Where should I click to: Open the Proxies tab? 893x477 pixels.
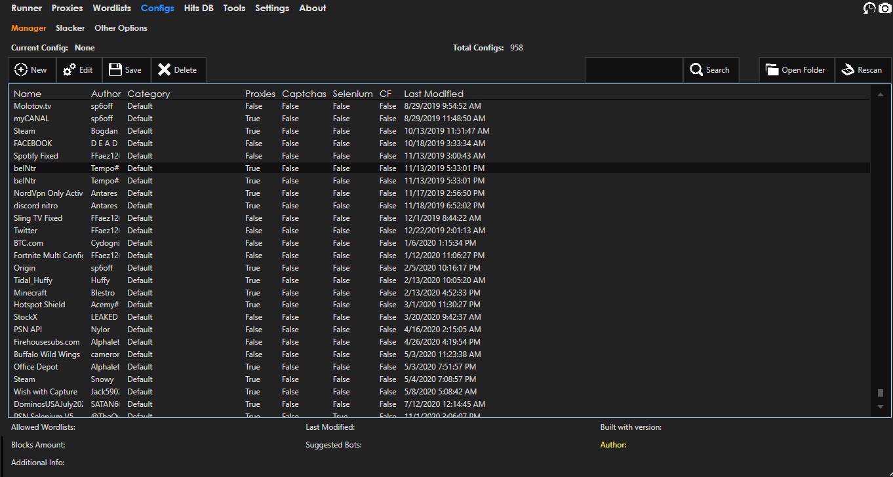68,8
